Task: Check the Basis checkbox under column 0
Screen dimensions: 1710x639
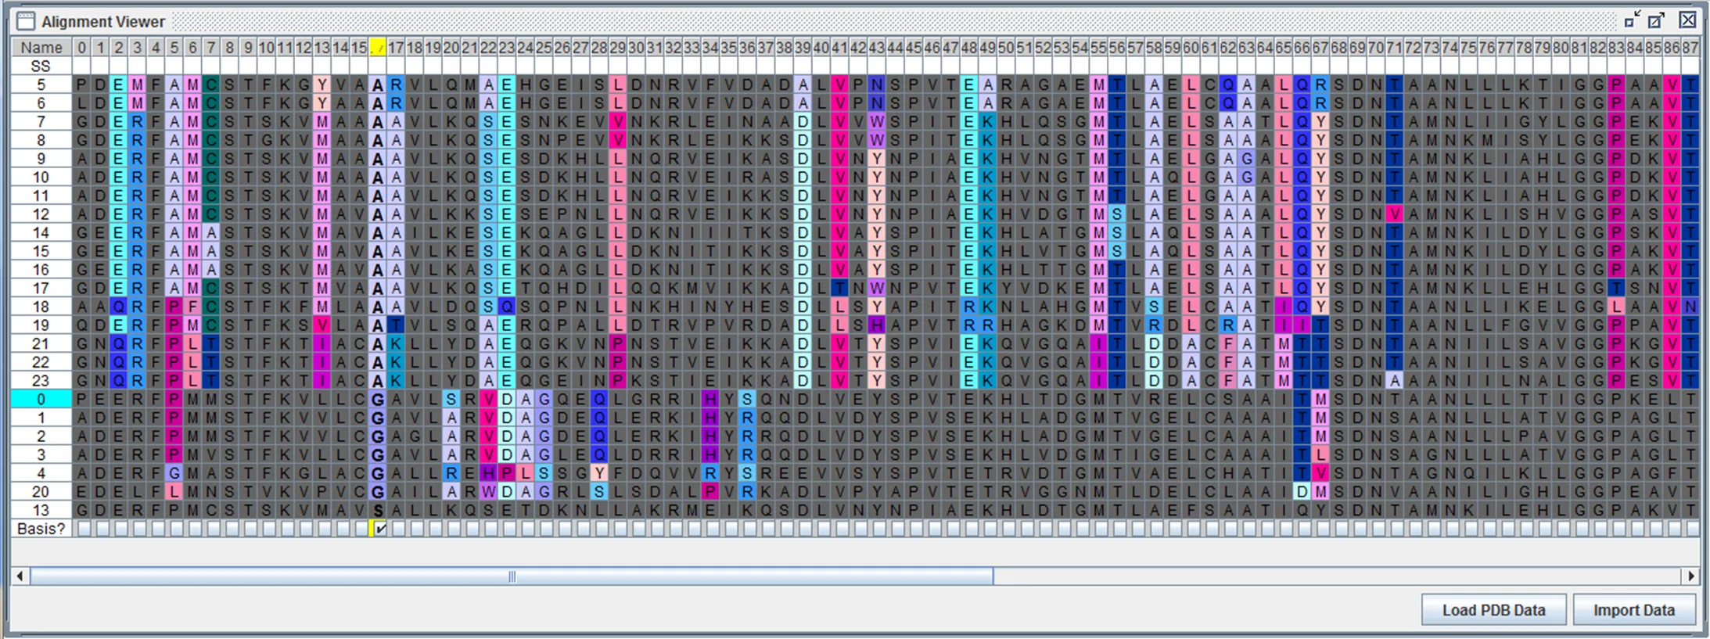Action: coord(82,529)
